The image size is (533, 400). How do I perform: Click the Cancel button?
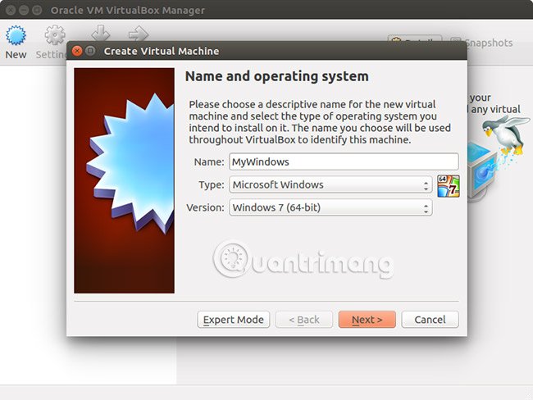[430, 320]
